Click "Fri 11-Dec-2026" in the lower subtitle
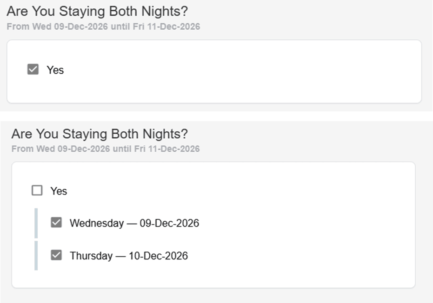Viewport: 433px width, 303px height. (x=166, y=149)
